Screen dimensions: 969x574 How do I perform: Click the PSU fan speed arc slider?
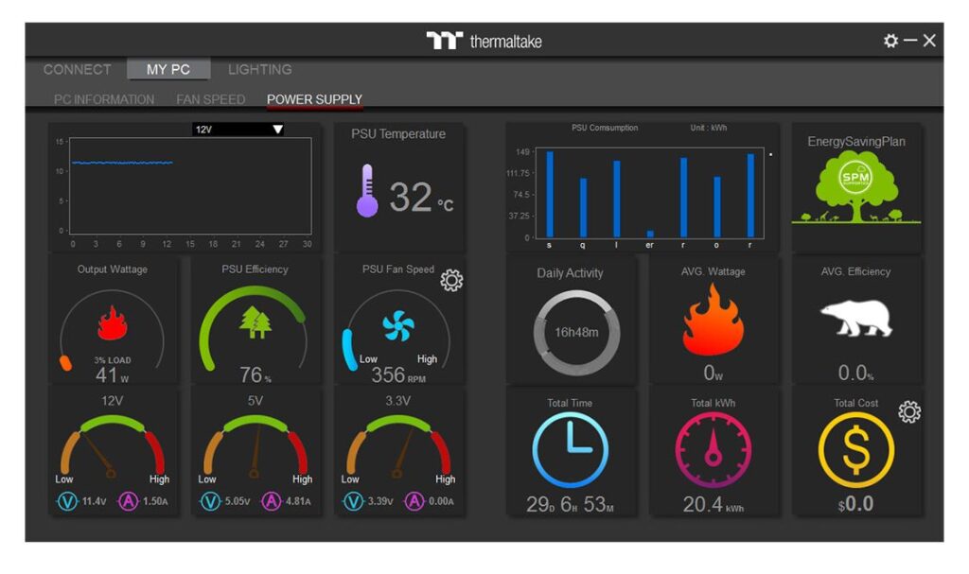click(x=398, y=331)
